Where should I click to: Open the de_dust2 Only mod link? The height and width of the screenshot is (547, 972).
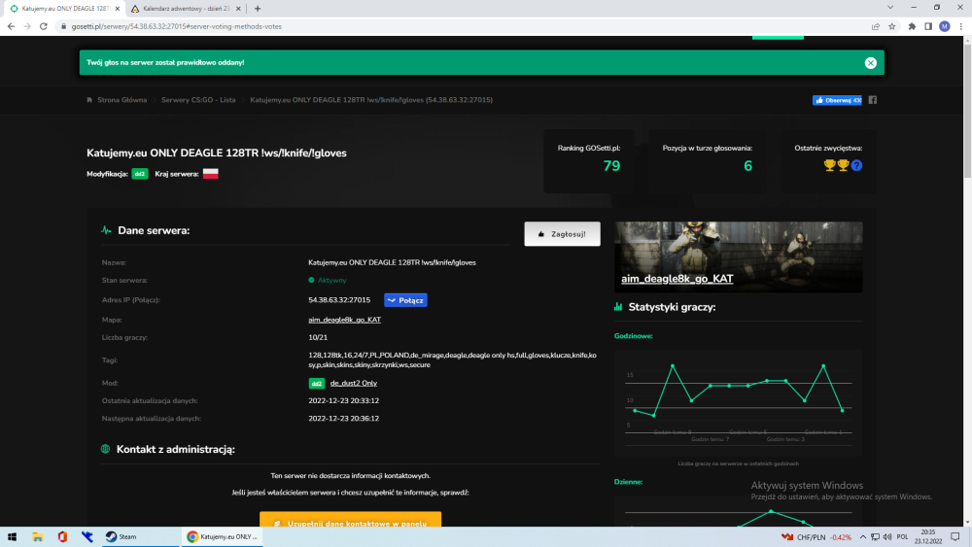[x=354, y=384]
